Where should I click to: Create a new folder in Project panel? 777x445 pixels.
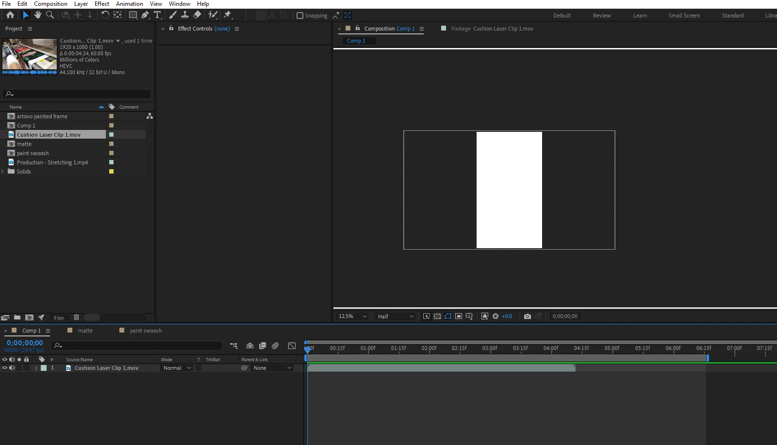pyautogui.click(x=17, y=318)
